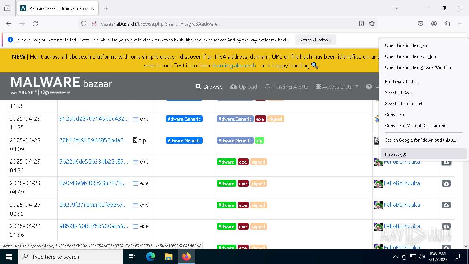Choose Open Link in New Private Window
This screenshot has height=264, width=469.
click(x=424, y=67)
